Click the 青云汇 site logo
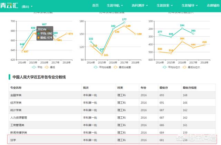 coord(9,6)
